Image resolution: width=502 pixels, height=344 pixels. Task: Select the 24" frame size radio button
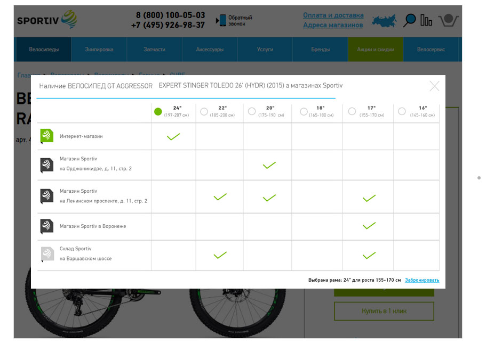pos(158,112)
